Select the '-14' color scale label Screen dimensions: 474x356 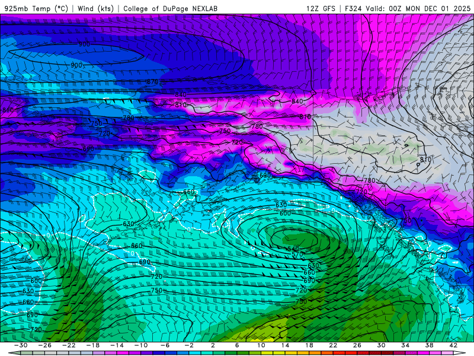(117, 345)
